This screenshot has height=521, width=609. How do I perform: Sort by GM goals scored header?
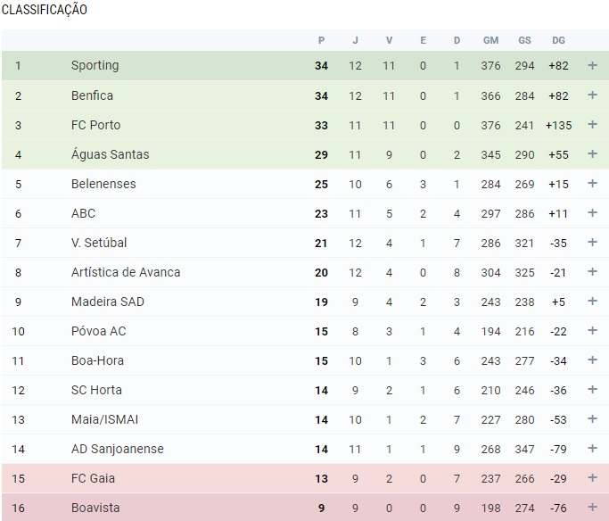[x=490, y=40]
